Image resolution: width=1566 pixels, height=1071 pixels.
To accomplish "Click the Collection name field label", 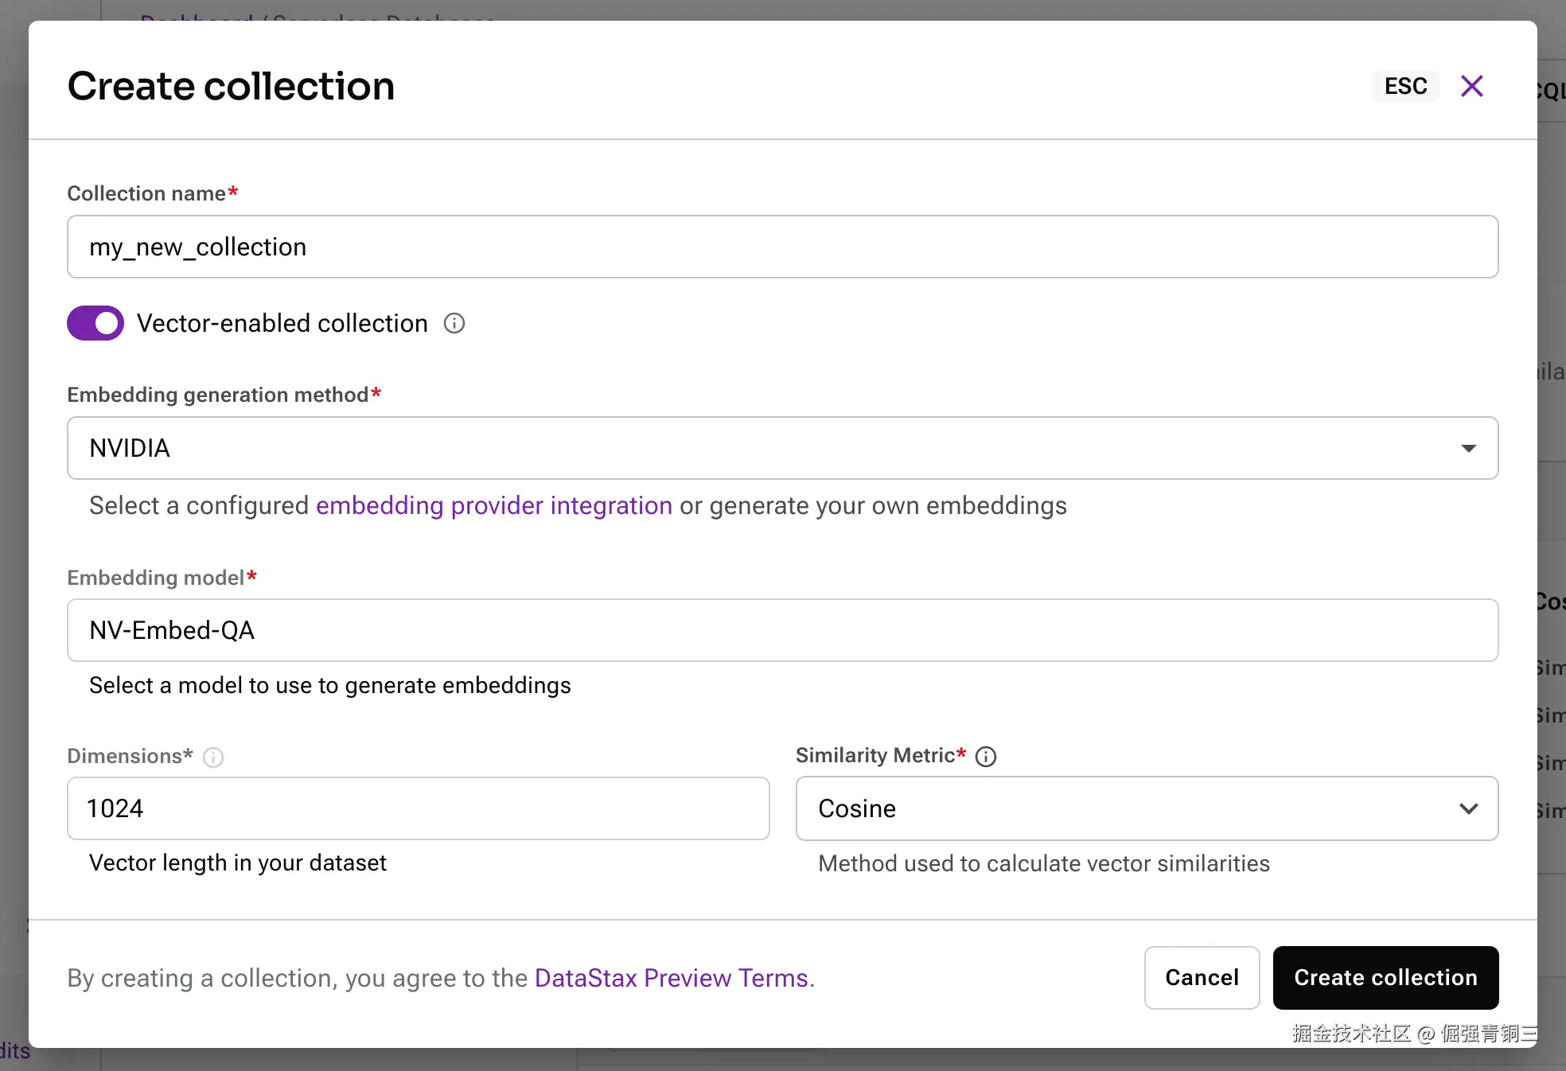I will (x=146, y=193).
